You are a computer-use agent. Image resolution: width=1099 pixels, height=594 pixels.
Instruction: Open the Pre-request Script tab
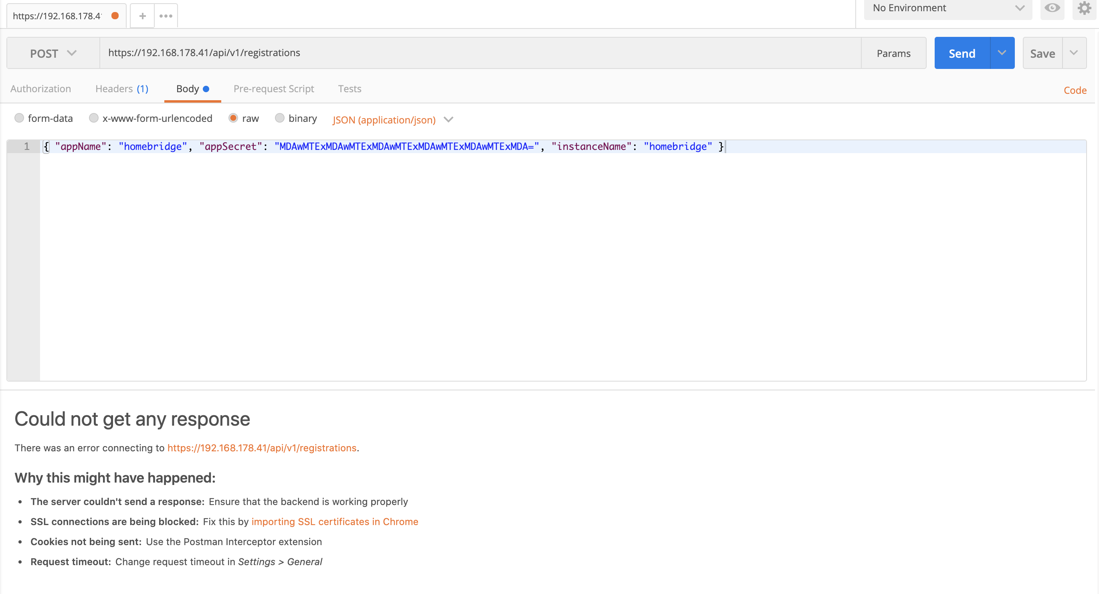pos(273,89)
